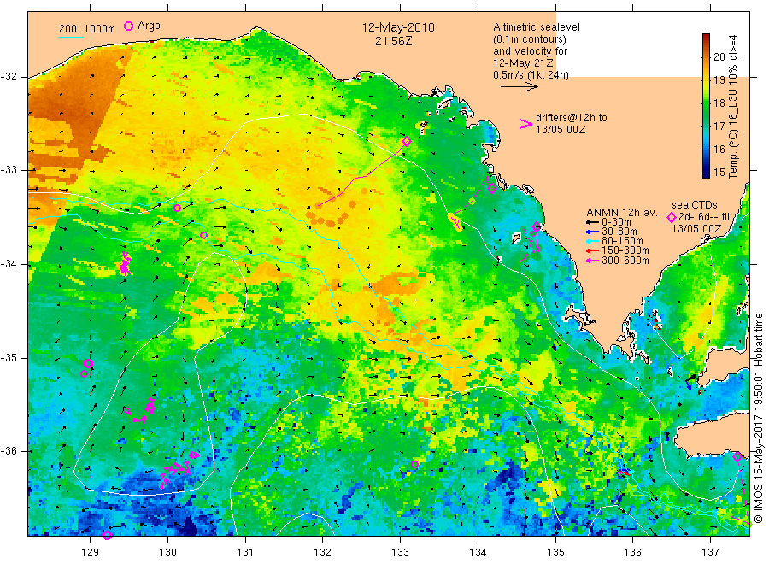This screenshot has height=564, width=769.
Task: Click the 'ANMN 12h av.' legend heading
Action: 622,213
